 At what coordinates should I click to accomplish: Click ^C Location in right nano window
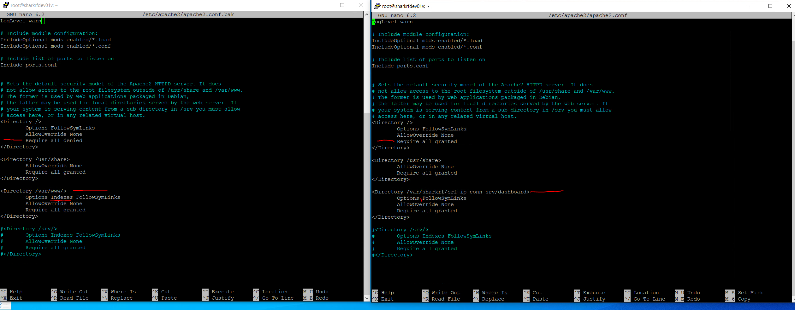(x=642, y=293)
